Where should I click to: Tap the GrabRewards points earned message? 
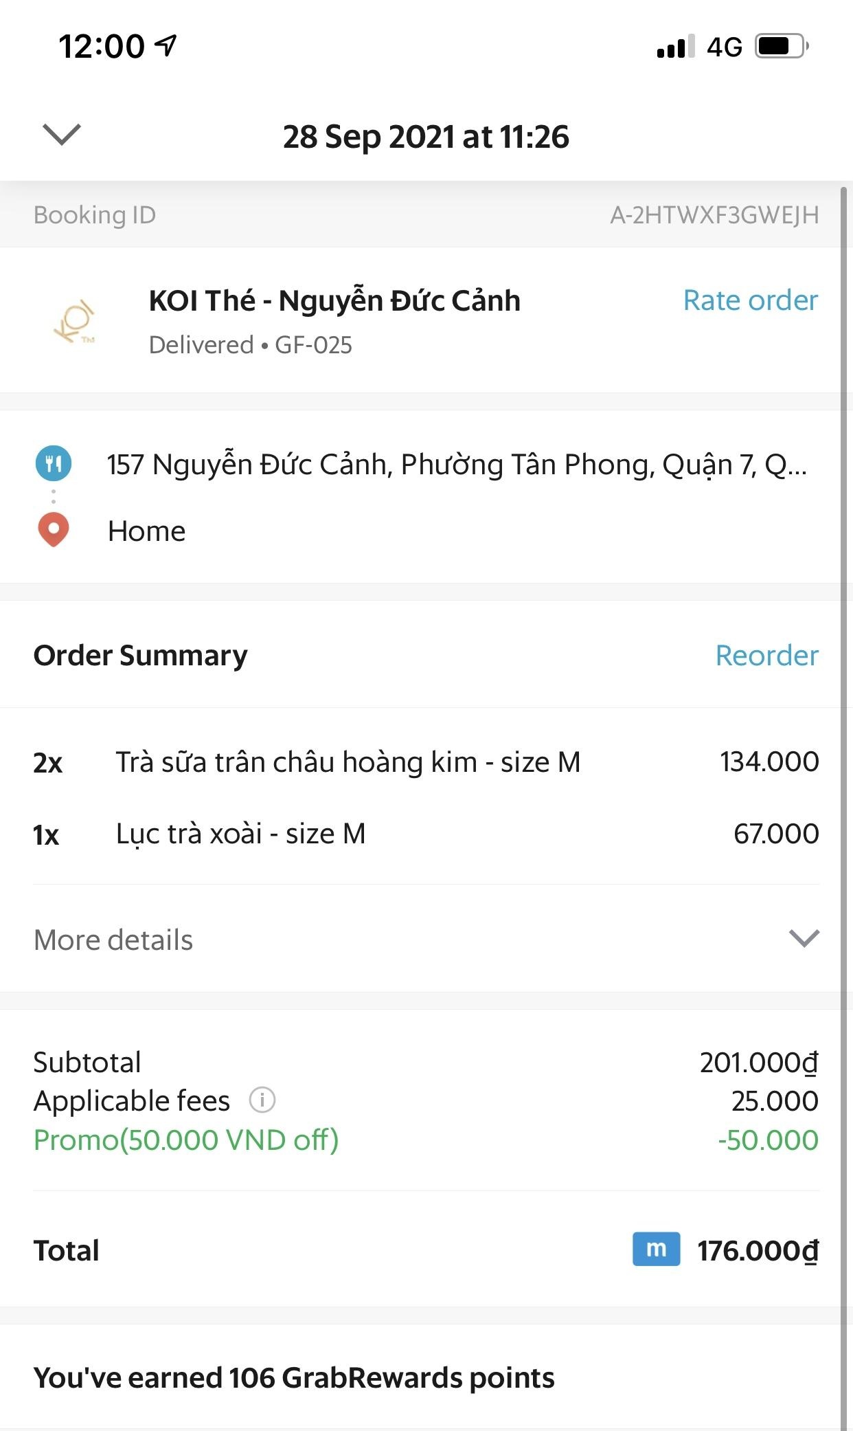click(294, 1377)
